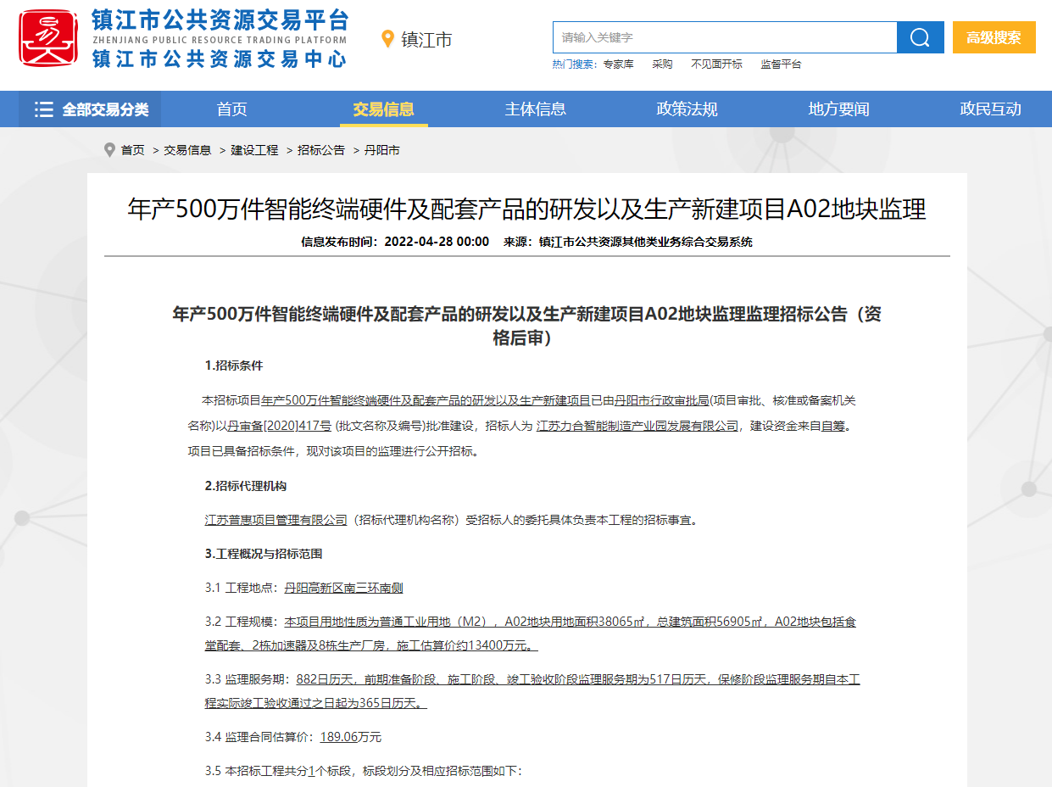Click the keyword search input field
Image resolution: width=1052 pixels, height=787 pixels.
click(x=725, y=37)
